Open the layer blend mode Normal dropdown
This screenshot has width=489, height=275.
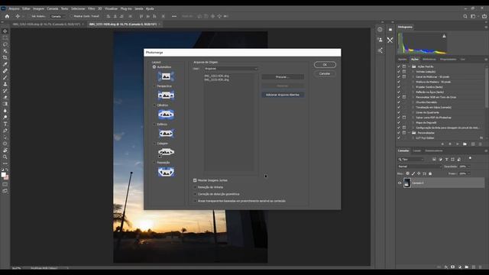tap(419, 167)
